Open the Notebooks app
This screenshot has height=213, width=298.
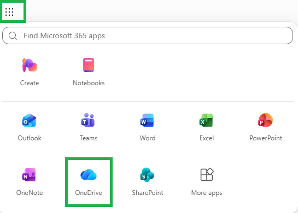89,72
